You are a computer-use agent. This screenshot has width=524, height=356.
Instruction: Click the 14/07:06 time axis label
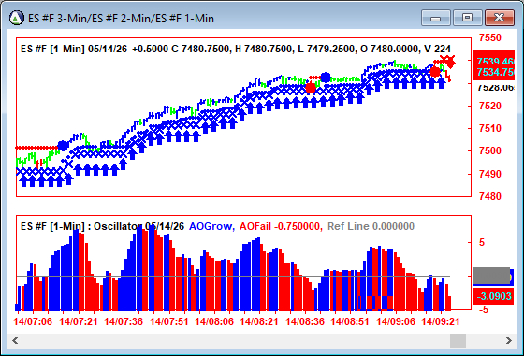point(33,321)
